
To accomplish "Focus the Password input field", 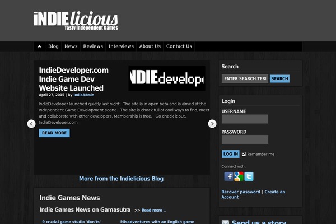I will click(245, 139).
